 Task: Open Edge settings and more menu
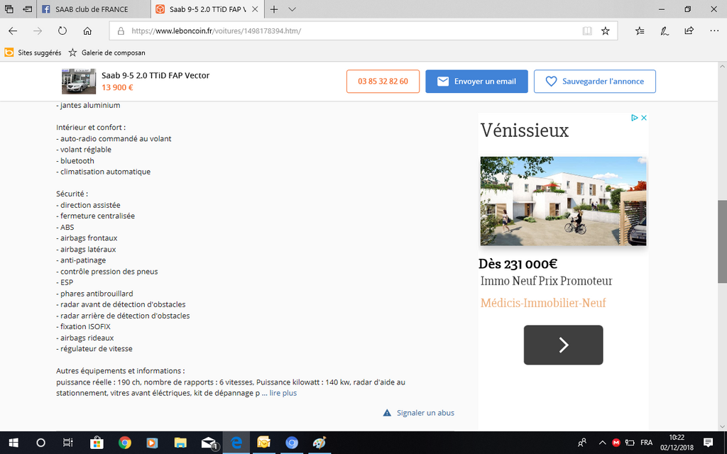tap(714, 31)
